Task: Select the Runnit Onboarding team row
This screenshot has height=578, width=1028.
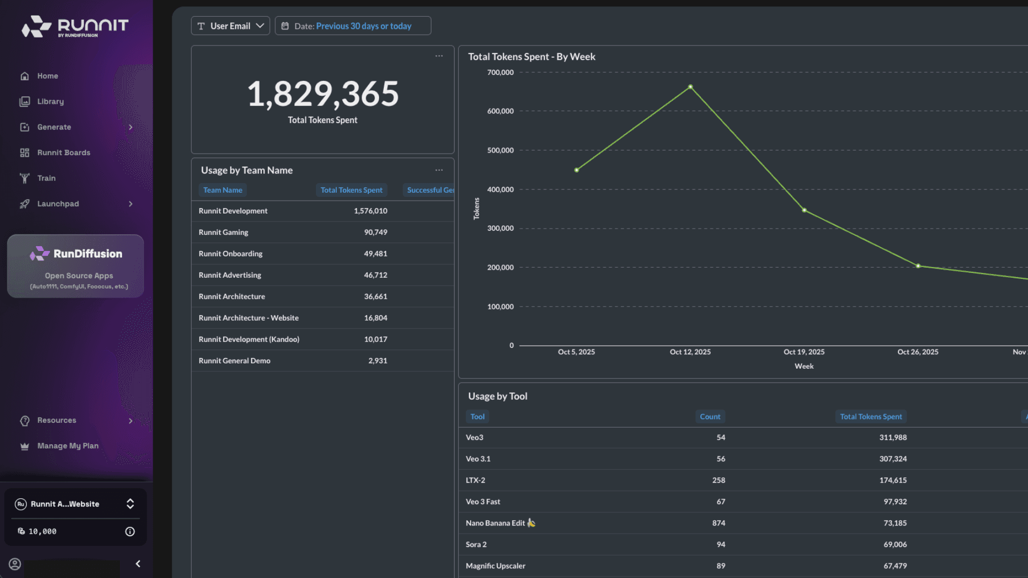Action: [x=322, y=254]
